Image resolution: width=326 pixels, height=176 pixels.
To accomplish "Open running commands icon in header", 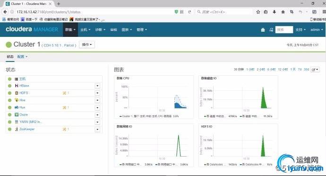I will click(271, 30).
